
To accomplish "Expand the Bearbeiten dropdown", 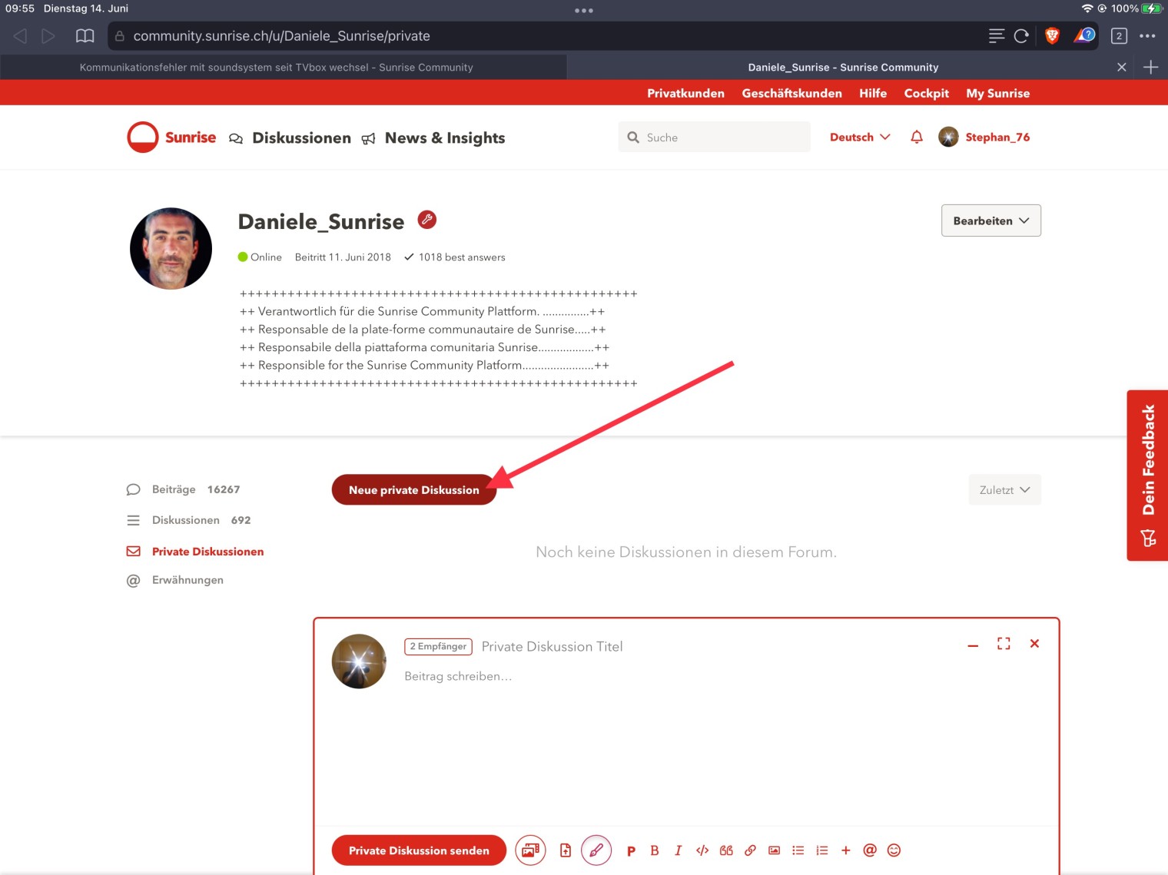I will click(990, 220).
